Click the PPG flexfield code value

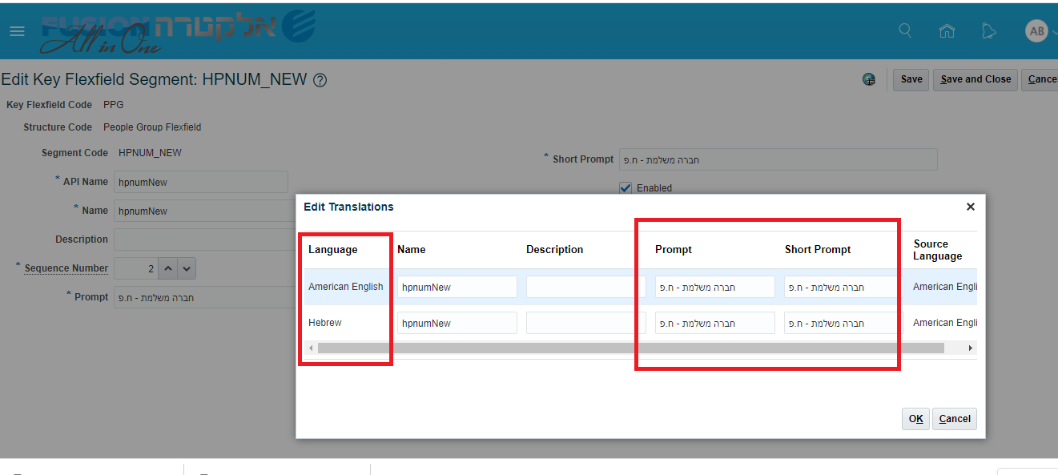coord(114,105)
